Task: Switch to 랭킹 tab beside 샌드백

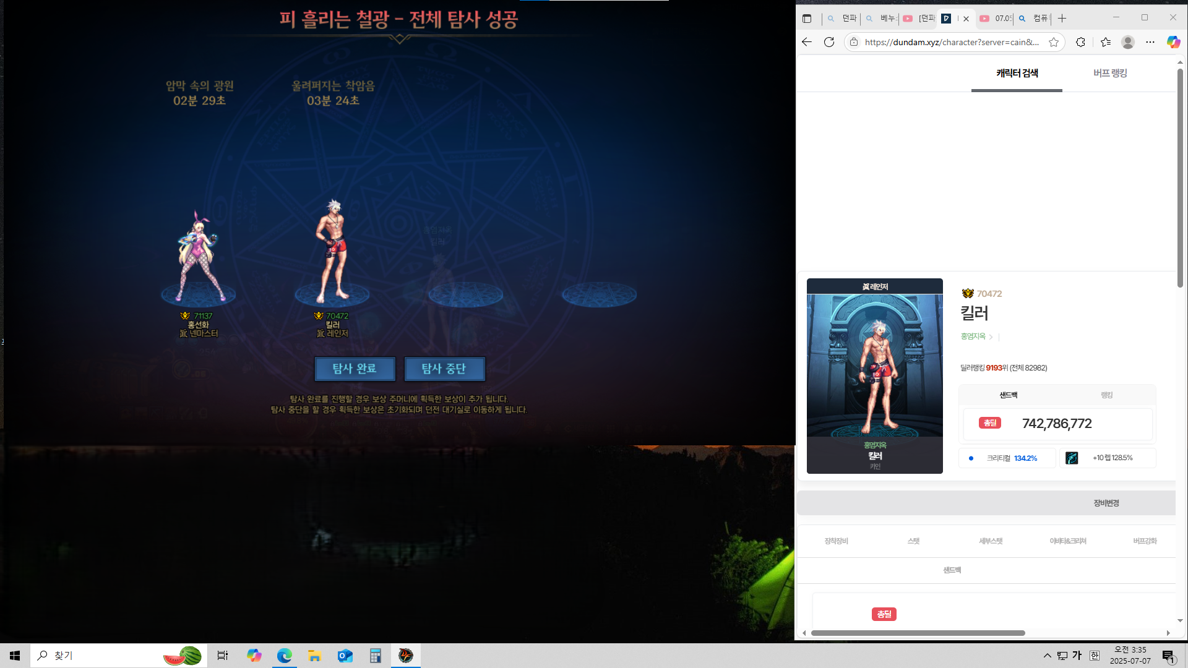Action: (x=1106, y=395)
